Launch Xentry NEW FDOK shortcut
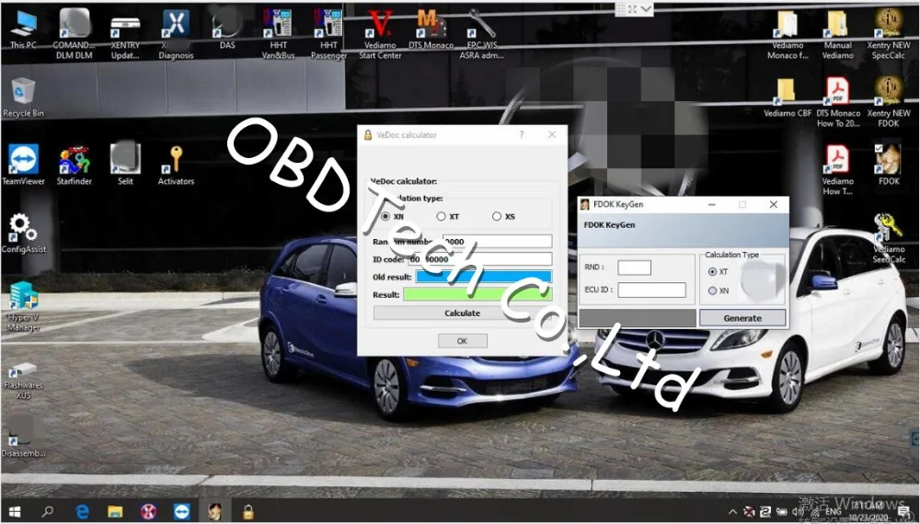Screen dimensions: 920x524 (889, 102)
